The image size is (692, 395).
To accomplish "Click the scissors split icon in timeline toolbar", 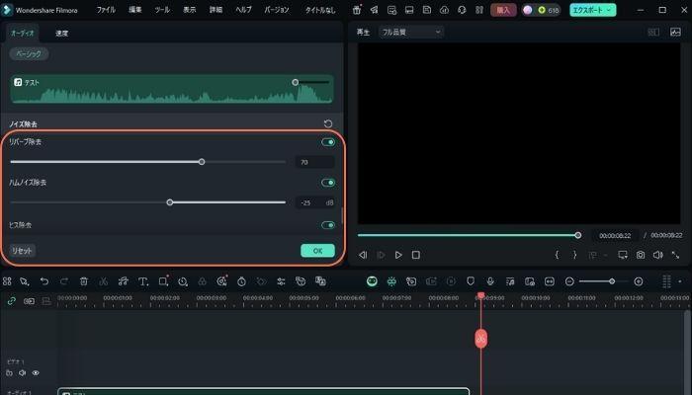I will pyautogui.click(x=103, y=281).
